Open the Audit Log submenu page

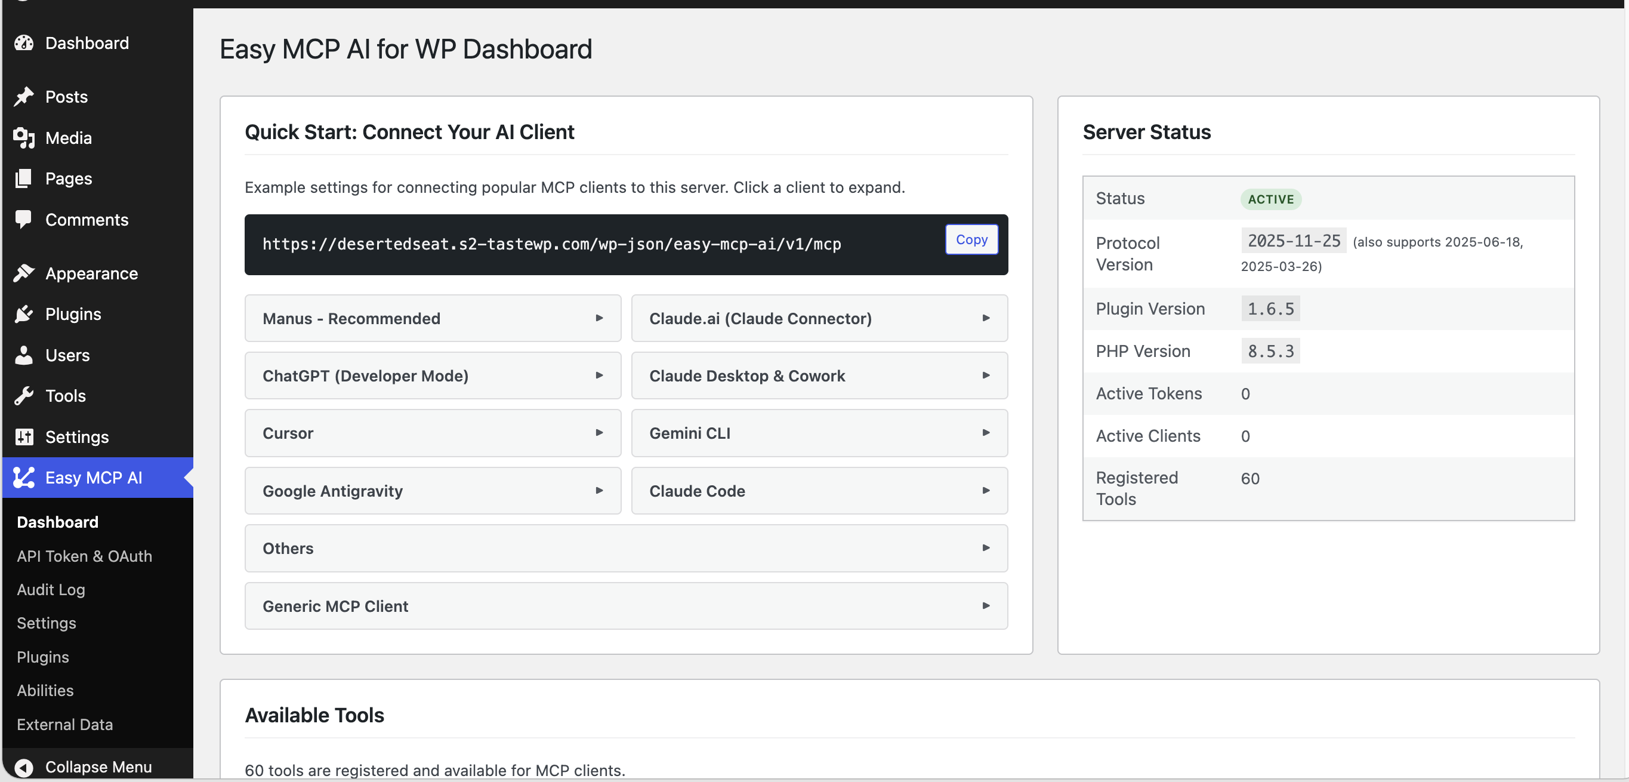pyautogui.click(x=51, y=590)
